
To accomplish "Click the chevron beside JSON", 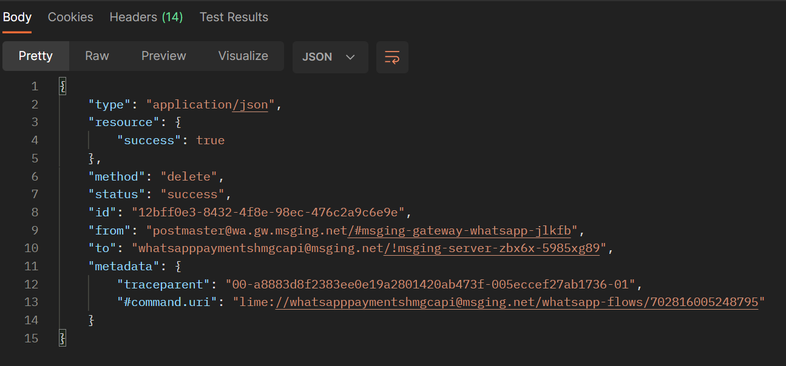I will 350,57.
